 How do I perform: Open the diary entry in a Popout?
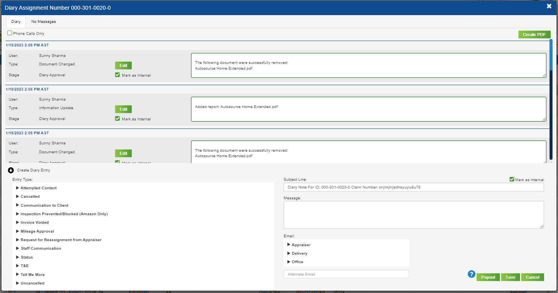pos(488,277)
